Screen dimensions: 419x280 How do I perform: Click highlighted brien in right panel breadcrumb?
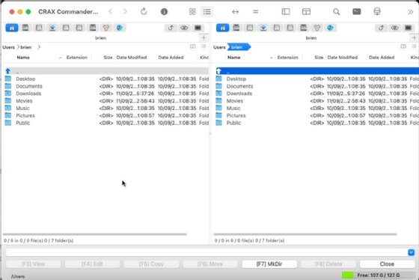coord(239,47)
